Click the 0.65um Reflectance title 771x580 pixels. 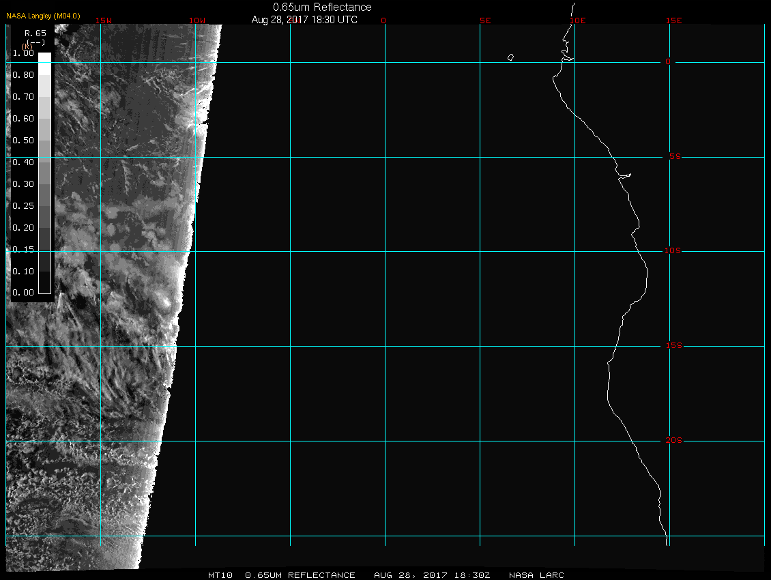(x=322, y=7)
